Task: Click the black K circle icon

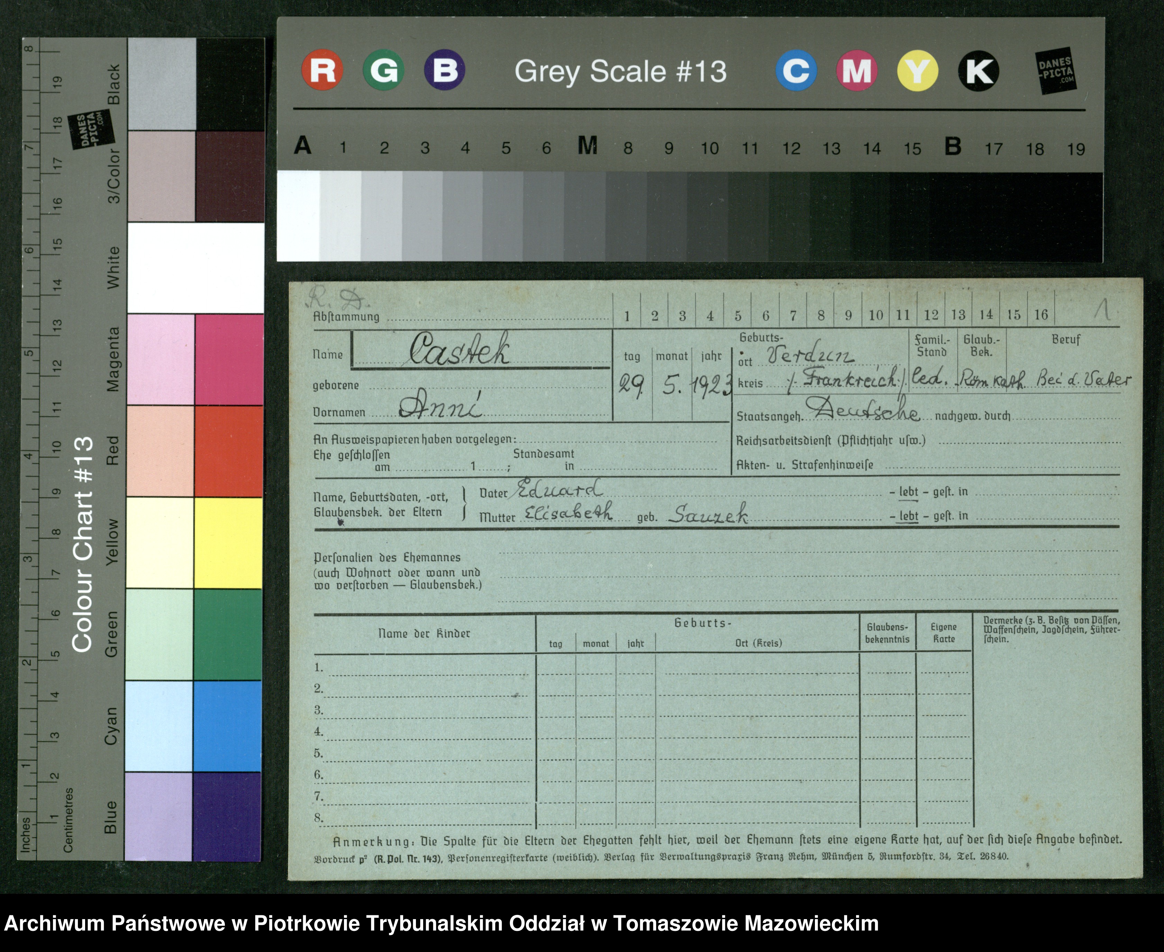Action: point(978,71)
